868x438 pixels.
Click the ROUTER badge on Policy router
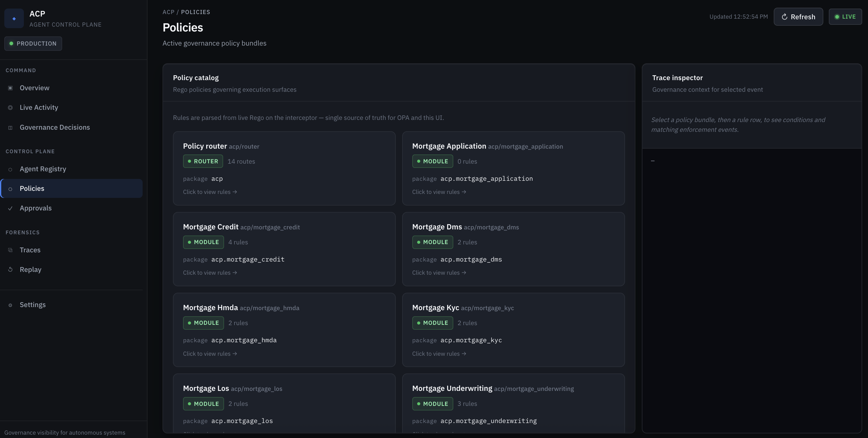point(203,161)
